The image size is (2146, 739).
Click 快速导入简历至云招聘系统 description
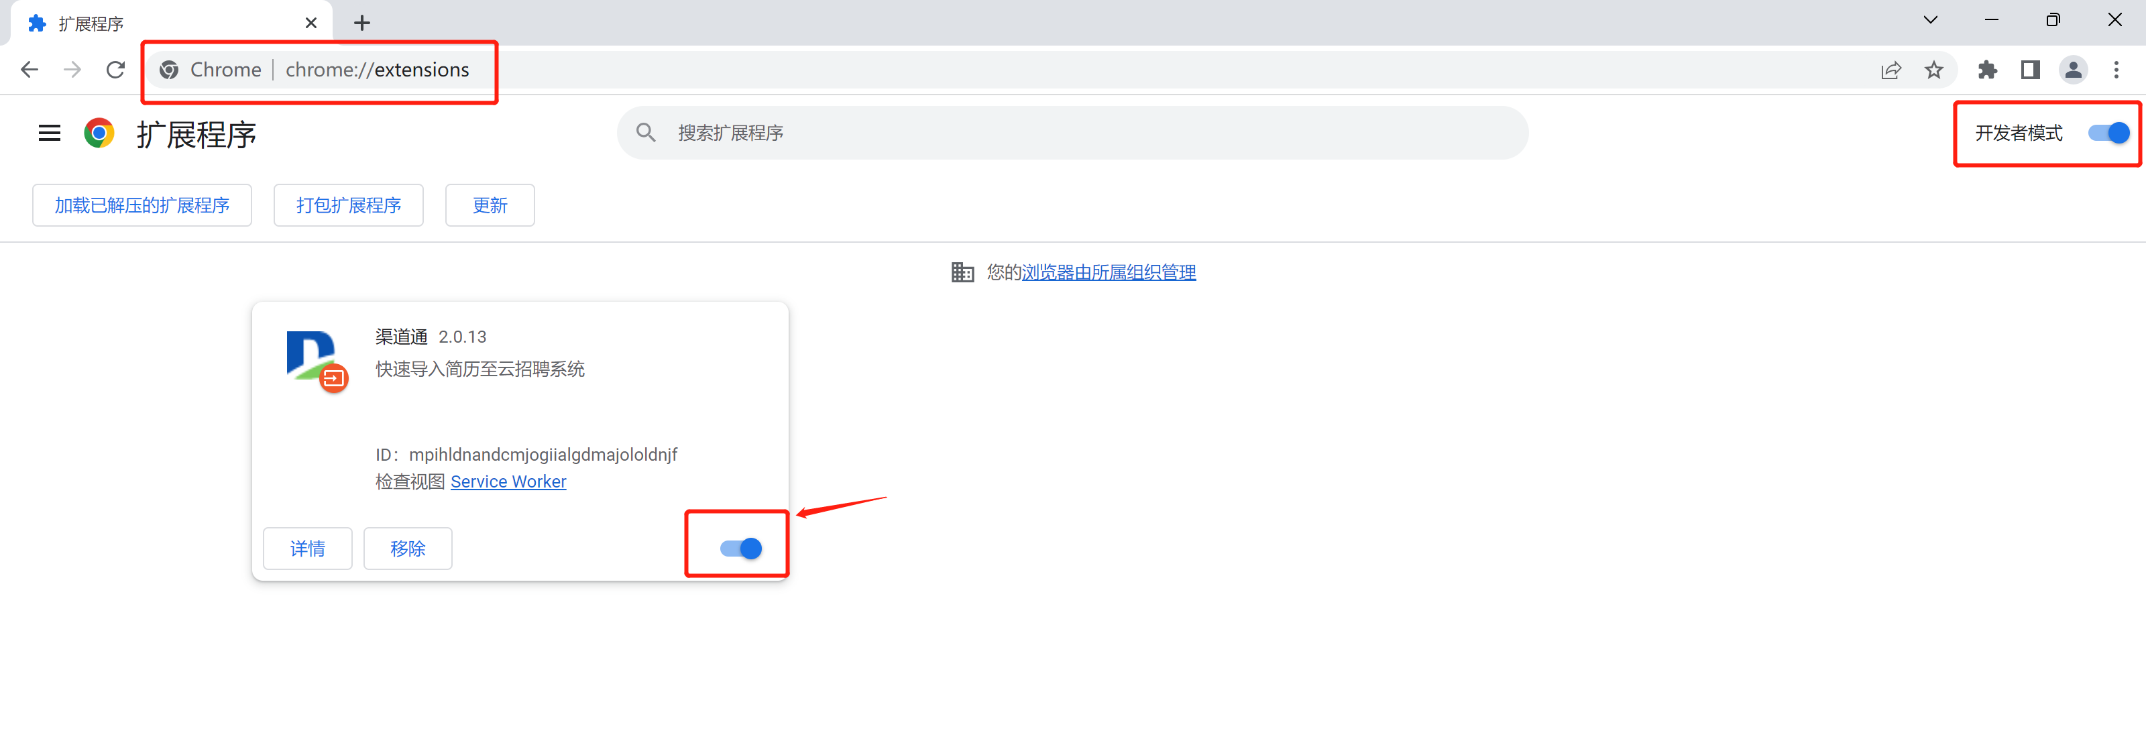click(480, 369)
